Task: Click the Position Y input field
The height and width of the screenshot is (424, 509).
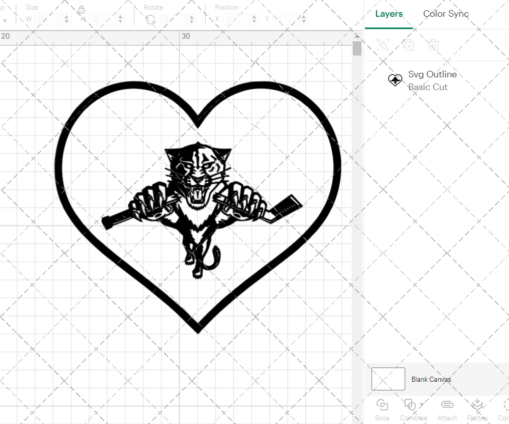Action: [x=286, y=19]
